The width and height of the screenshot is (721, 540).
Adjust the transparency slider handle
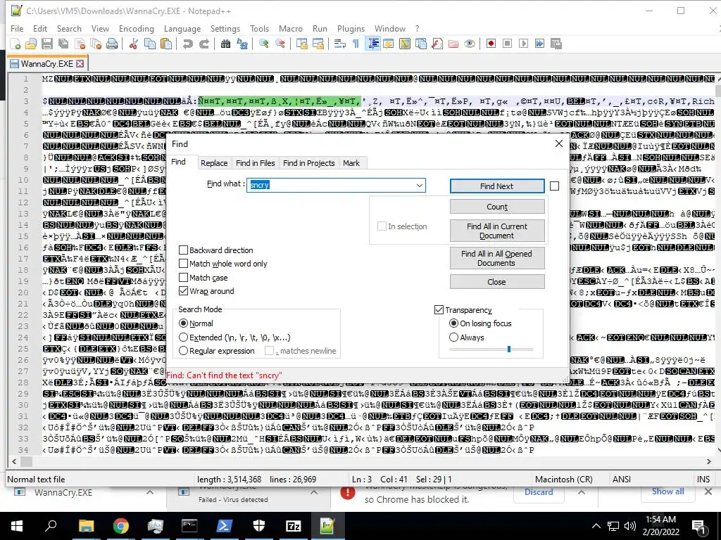pyautogui.click(x=509, y=349)
